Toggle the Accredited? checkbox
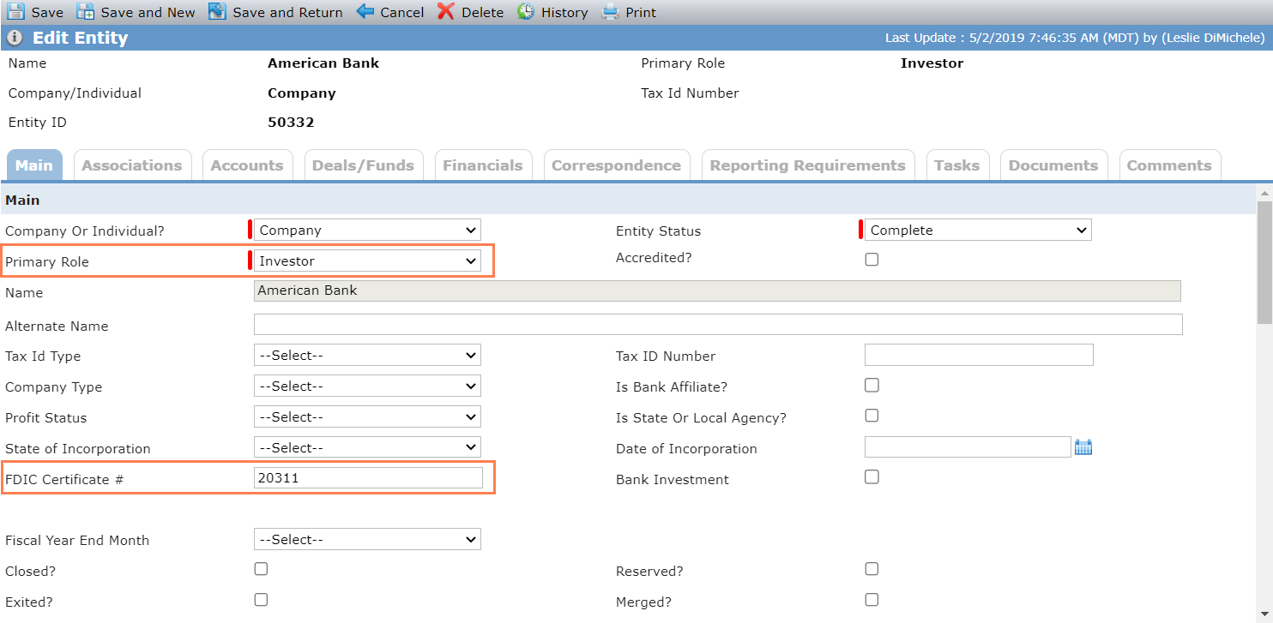The width and height of the screenshot is (1273, 623). pos(872,259)
